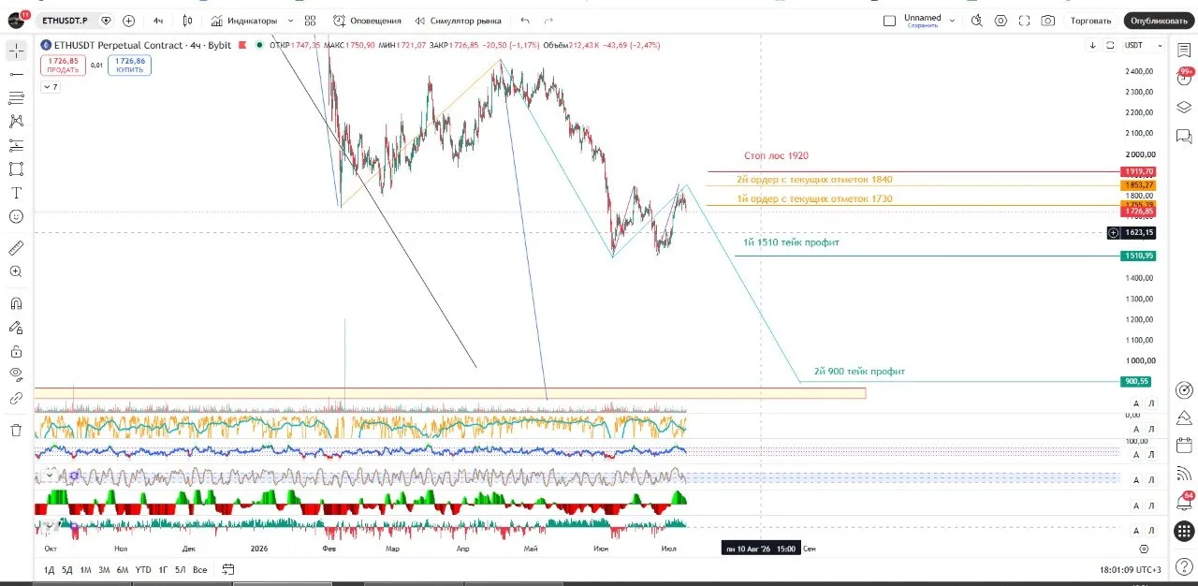Image resolution: width=1198 pixels, height=586 pixels.
Task: Select the crosshair cursor tool
Action: point(16,50)
